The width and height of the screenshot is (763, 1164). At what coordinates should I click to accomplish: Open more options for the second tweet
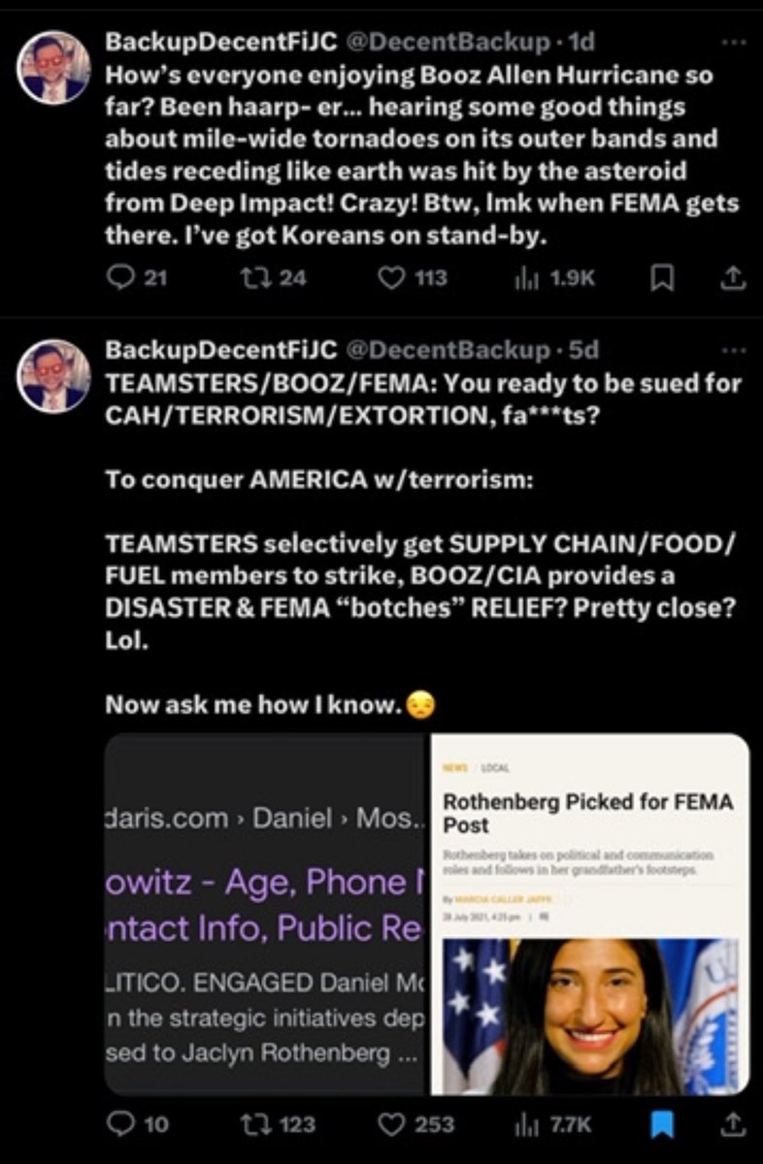(737, 349)
